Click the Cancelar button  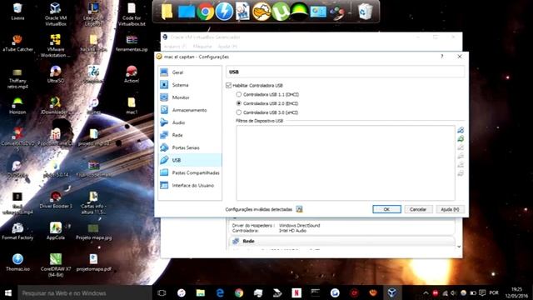point(418,209)
